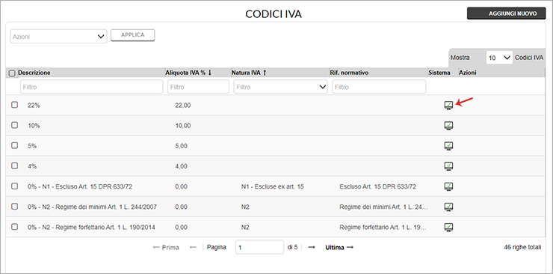
Task: Click the Sistema icon in the 4% row
Action: [x=448, y=166]
